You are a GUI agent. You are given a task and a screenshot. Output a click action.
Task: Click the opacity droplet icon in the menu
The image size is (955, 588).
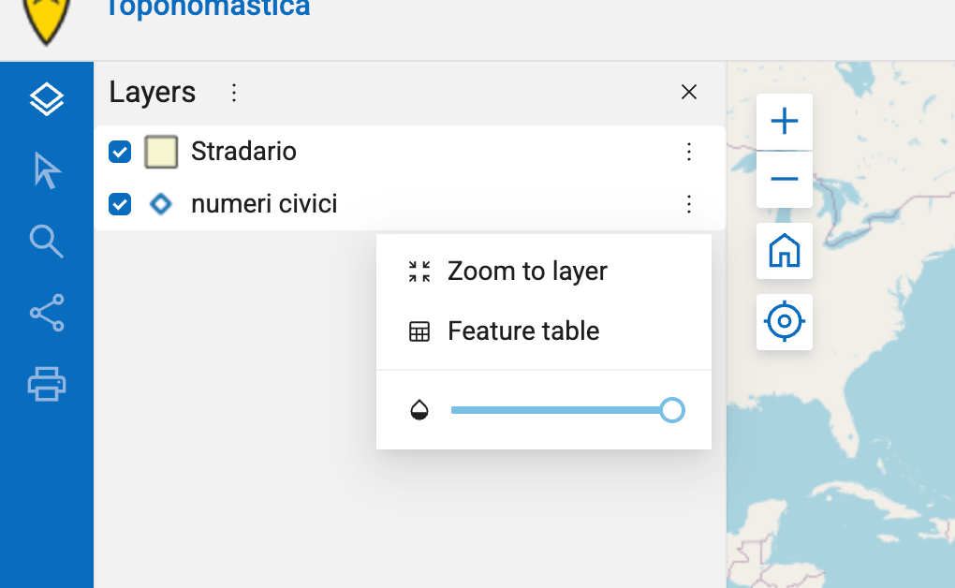point(419,409)
